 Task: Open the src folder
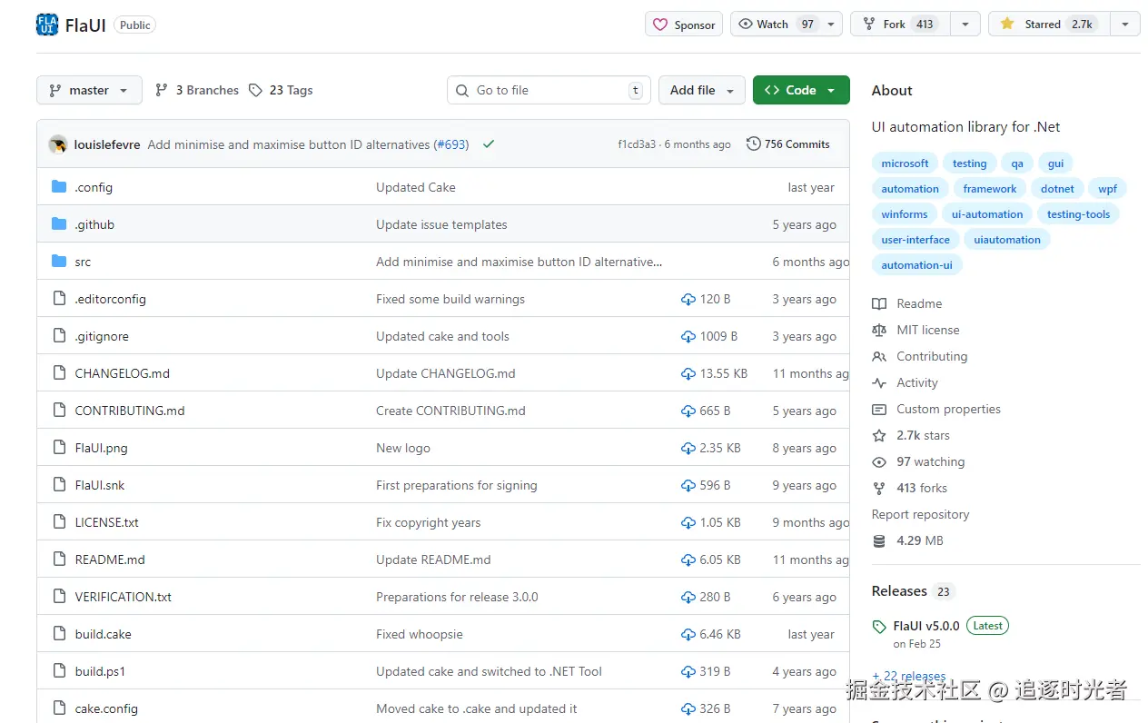pyautogui.click(x=83, y=262)
